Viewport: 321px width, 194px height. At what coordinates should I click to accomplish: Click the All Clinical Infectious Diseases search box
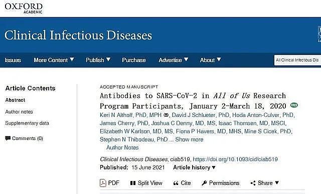(297, 60)
